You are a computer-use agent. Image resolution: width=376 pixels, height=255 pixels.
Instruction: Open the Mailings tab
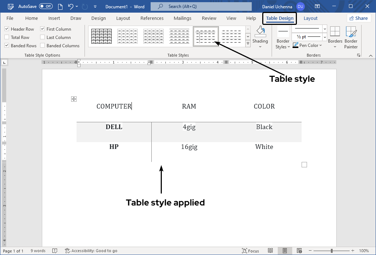click(x=182, y=18)
